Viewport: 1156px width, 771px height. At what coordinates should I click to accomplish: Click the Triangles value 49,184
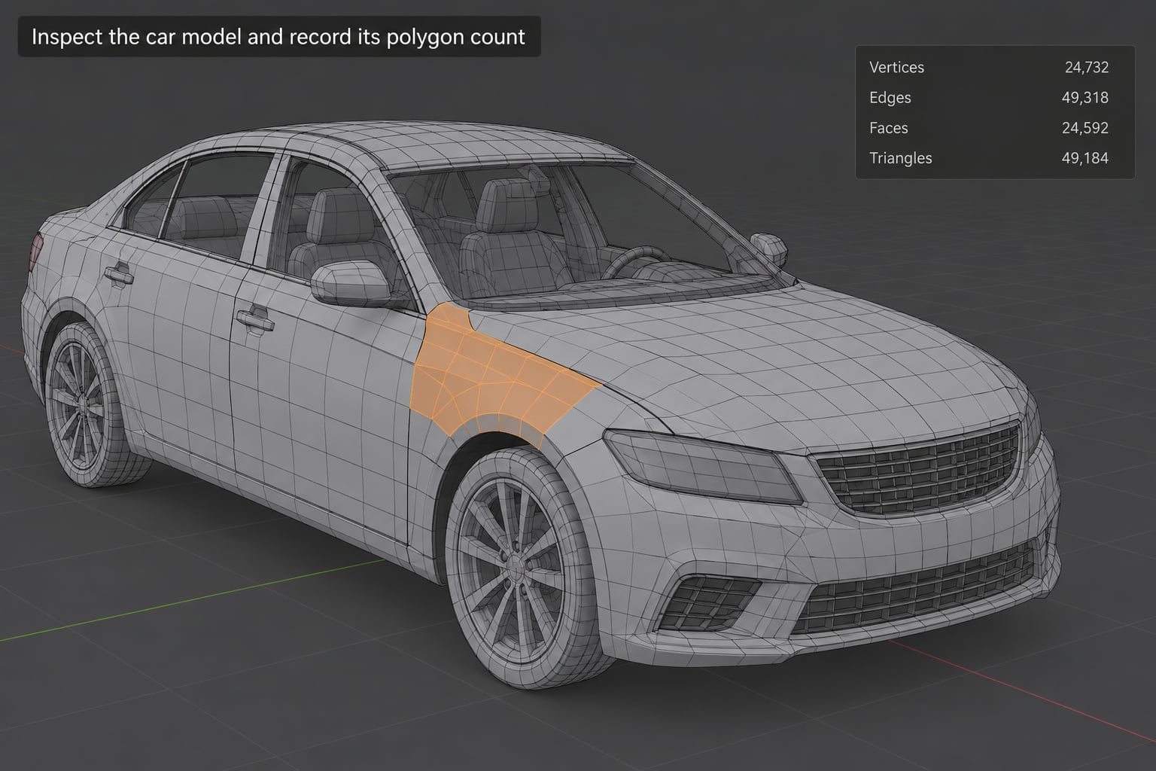1085,157
